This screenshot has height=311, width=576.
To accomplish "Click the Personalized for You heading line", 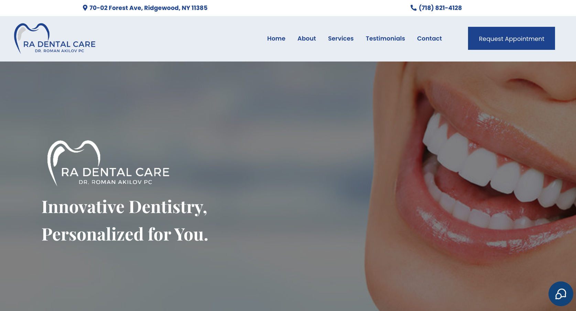I will (x=125, y=234).
